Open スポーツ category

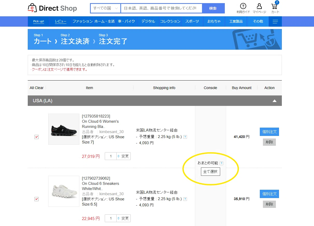pyautogui.click(x=192, y=21)
